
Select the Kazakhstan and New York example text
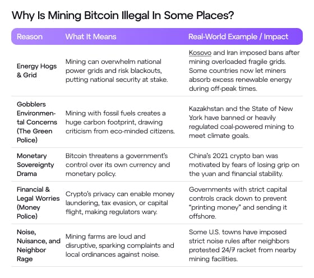click(x=241, y=122)
